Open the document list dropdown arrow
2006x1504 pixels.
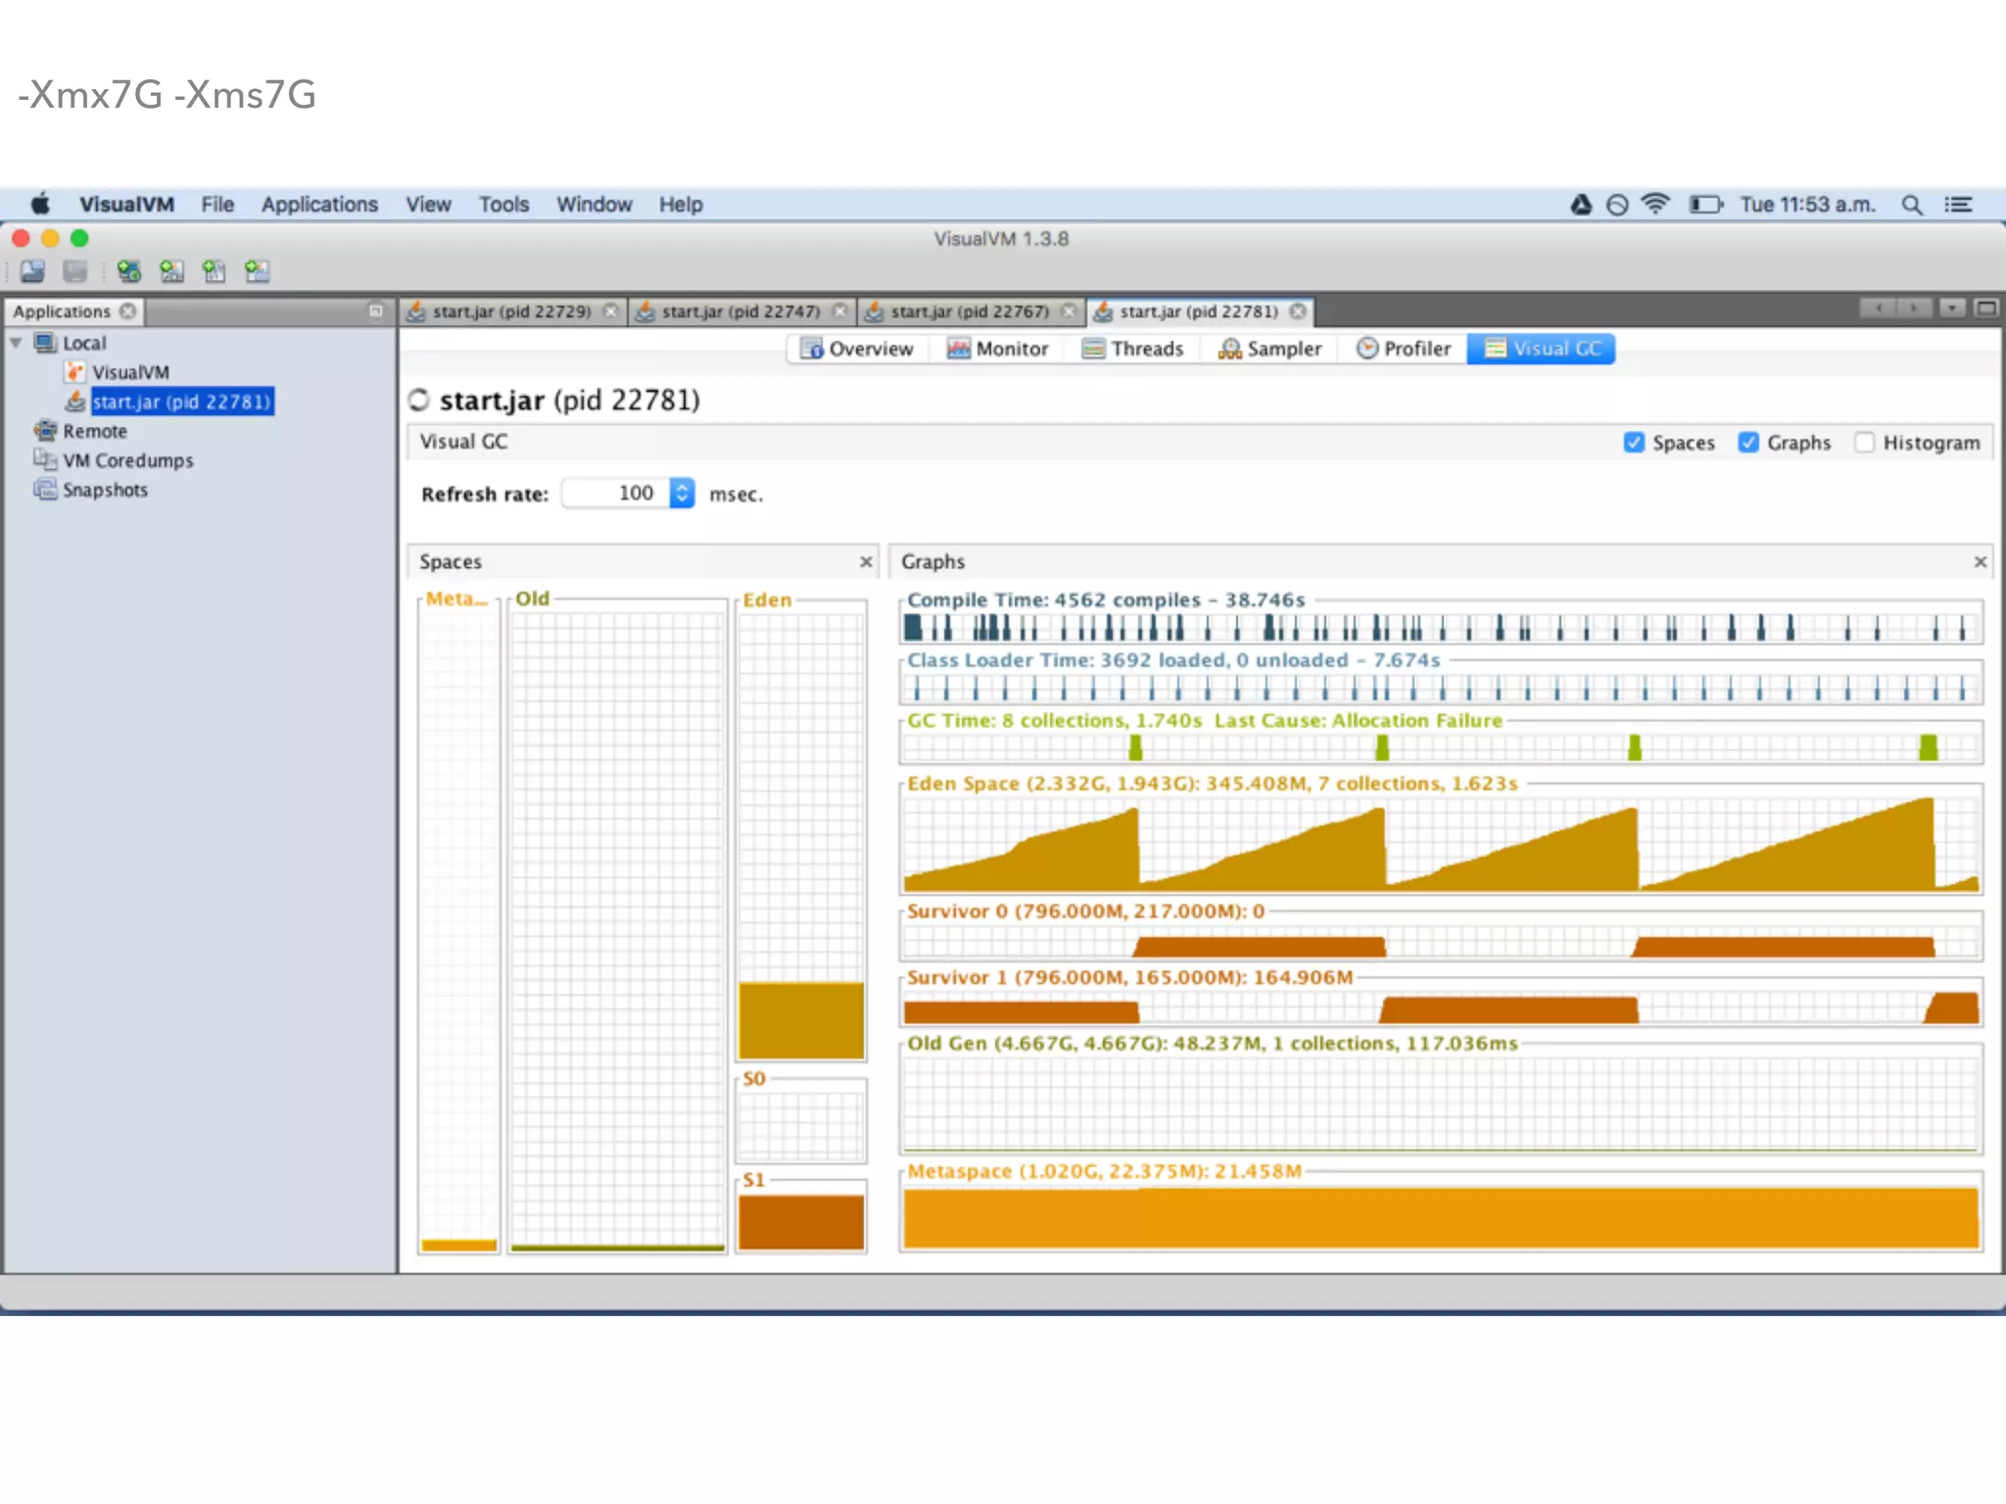click(1951, 309)
